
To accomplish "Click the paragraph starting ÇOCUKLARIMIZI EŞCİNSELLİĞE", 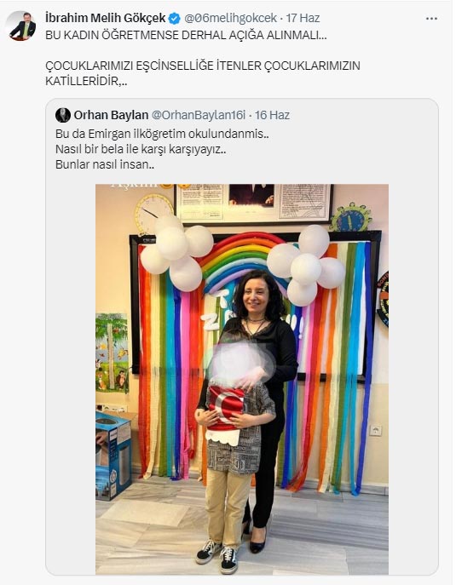I will 203,73.
